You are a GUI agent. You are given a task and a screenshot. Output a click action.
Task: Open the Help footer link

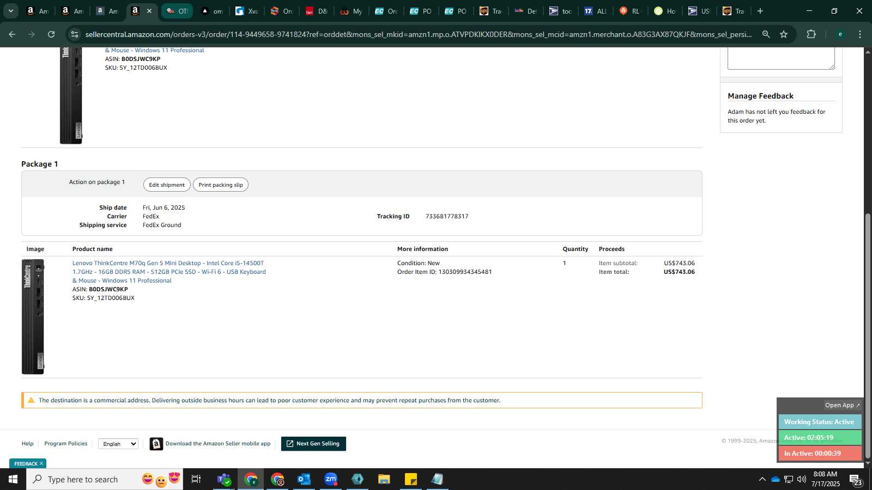pyautogui.click(x=27, y=444)
